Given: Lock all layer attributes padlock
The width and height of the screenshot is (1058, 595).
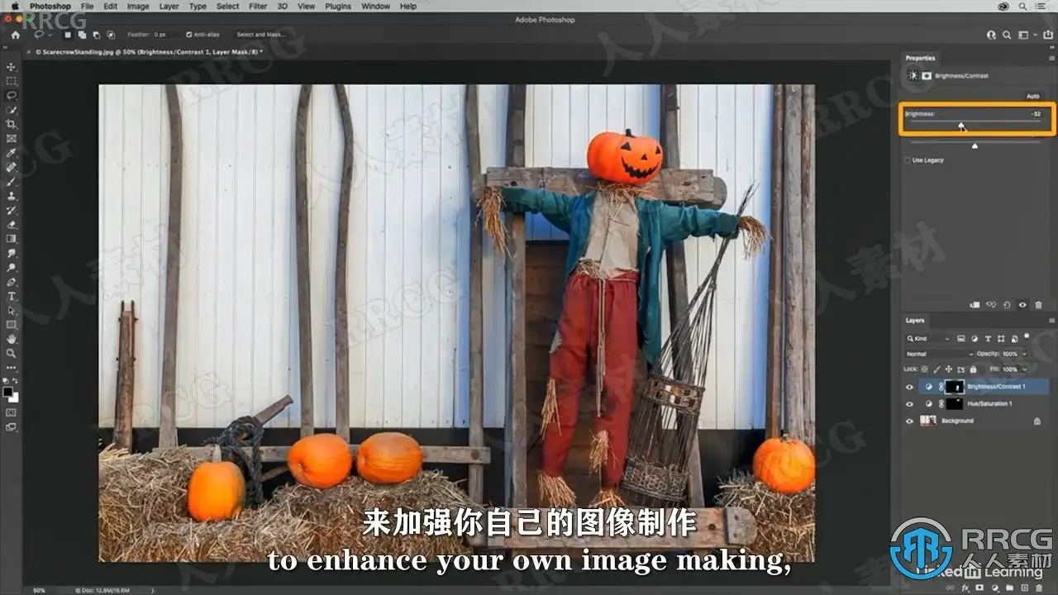Looking at the screenshot, I should tap(972, 369).
